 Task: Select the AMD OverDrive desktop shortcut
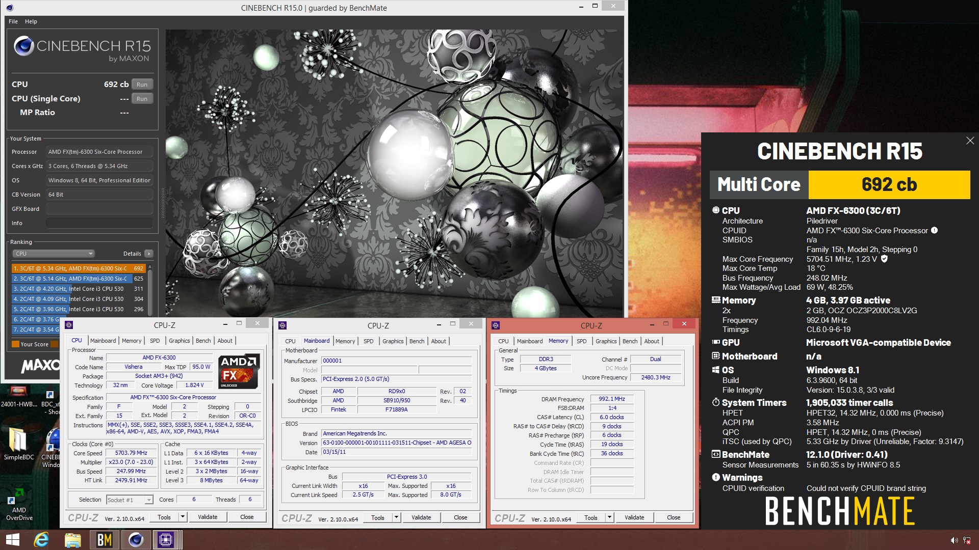click(x=19, y=504)
